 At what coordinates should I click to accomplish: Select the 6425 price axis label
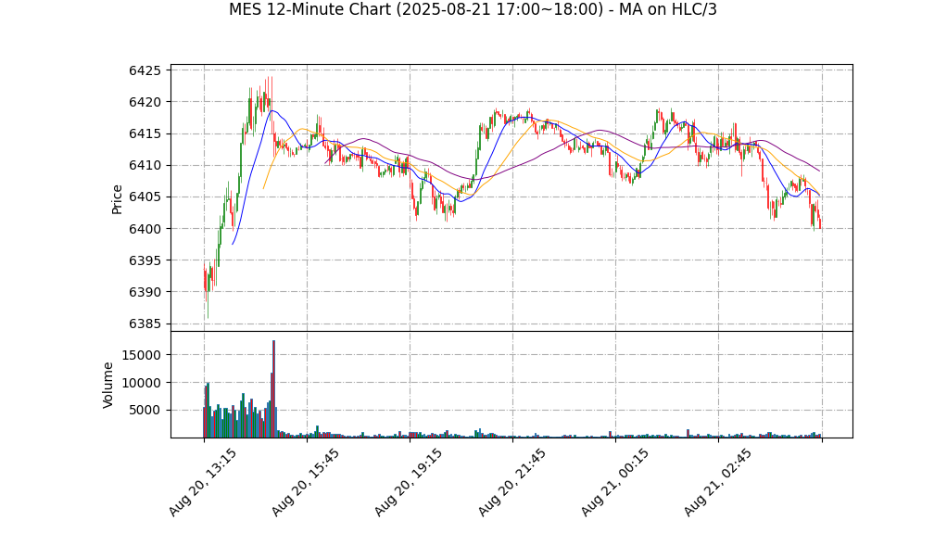pos(145,70)
